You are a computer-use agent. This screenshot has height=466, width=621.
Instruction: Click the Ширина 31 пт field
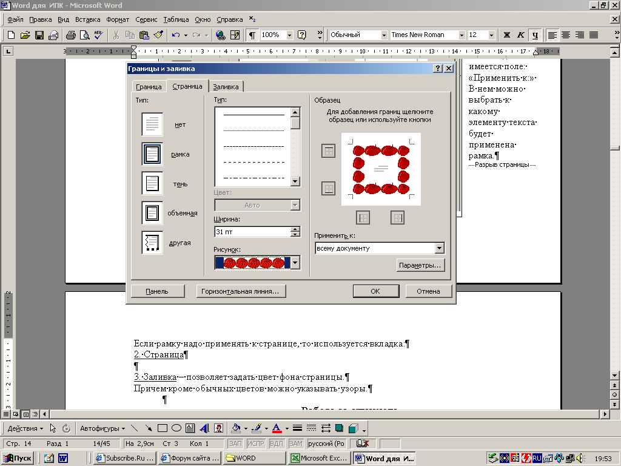coord(253,232)
